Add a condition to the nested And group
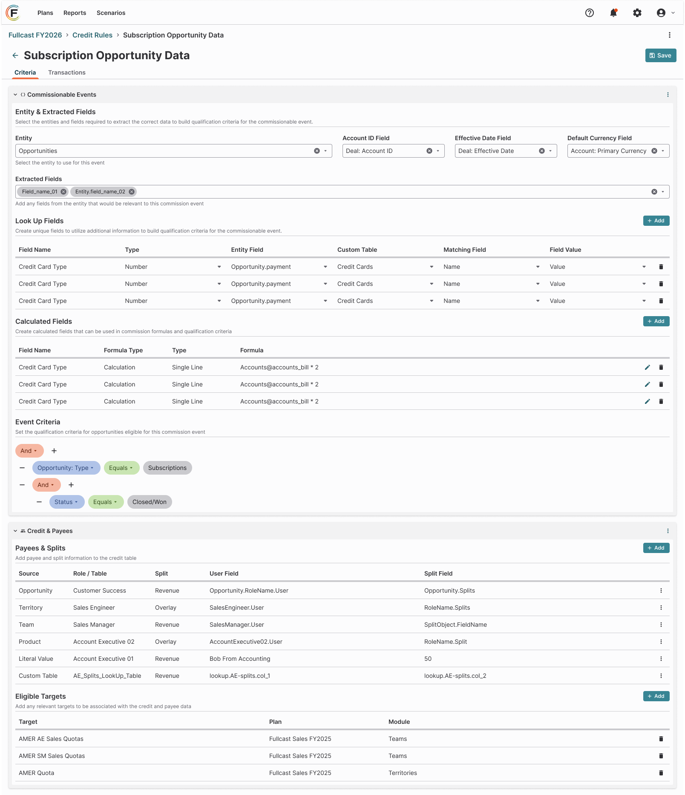 click(71, 485)
